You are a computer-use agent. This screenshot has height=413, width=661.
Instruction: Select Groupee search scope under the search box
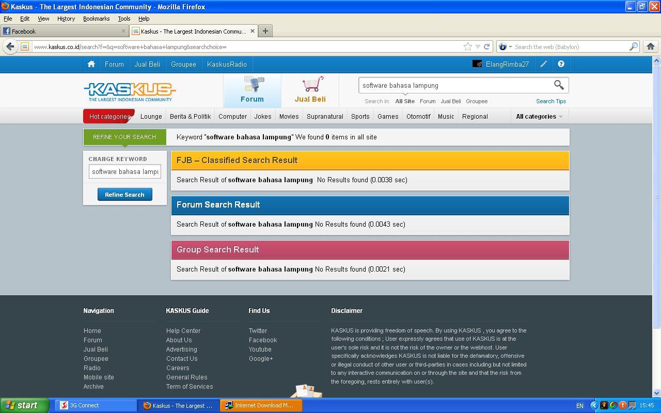tap(477, 101)
